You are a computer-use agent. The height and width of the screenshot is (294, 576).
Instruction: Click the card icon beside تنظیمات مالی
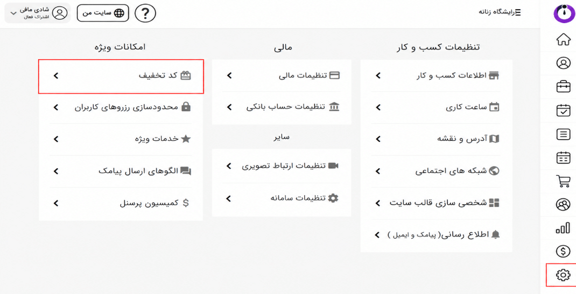click(x=335, y=76)
